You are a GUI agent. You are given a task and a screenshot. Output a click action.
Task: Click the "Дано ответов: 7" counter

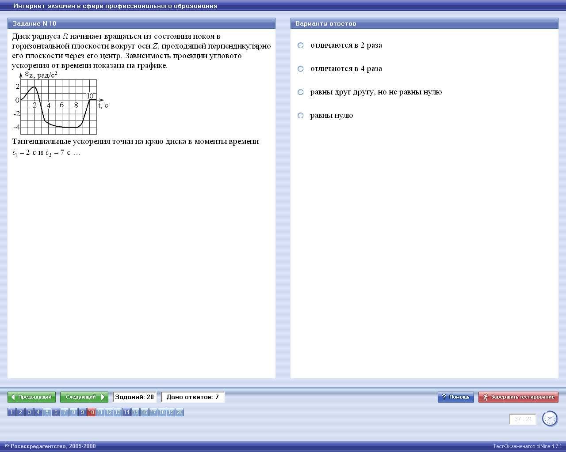(193, 397)
